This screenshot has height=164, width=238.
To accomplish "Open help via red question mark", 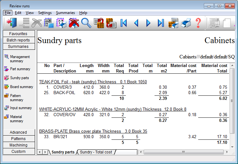I will pos(198,23).
